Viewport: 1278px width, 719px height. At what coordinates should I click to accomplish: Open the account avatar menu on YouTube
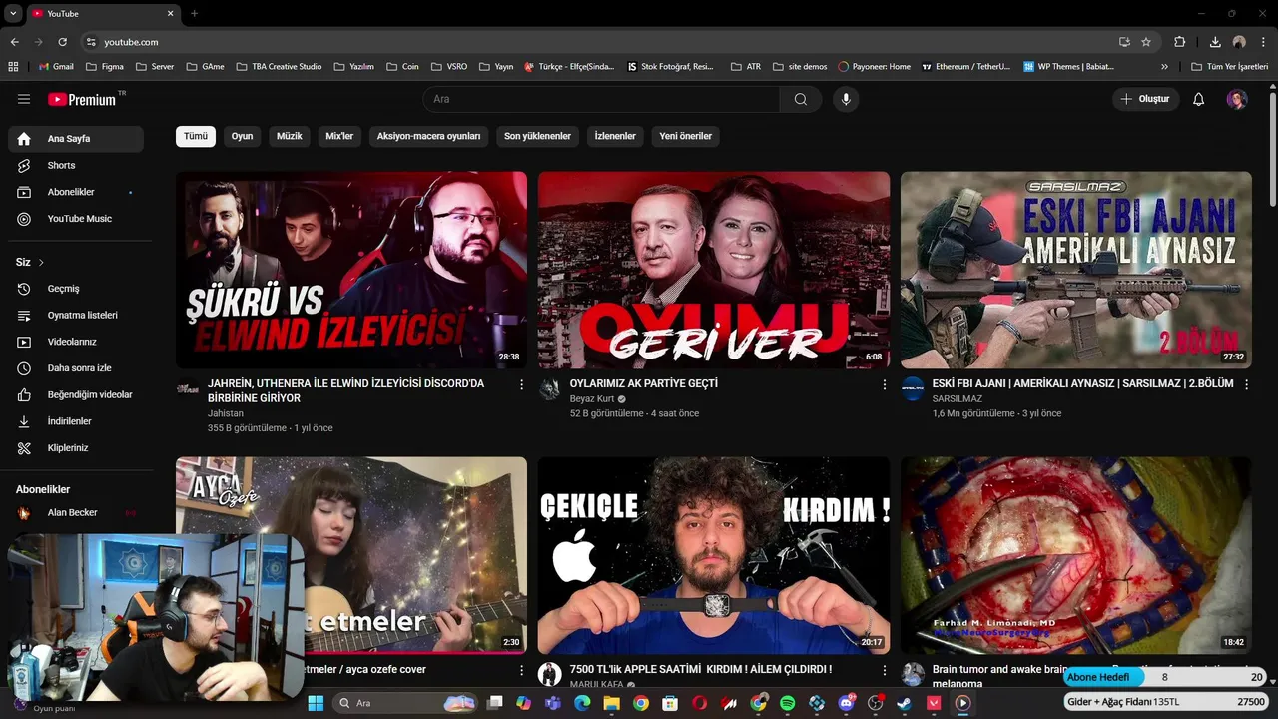[1237, 99]
